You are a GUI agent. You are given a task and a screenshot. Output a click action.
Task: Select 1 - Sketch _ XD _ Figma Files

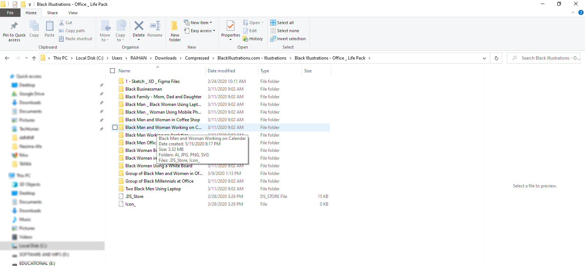[x=152, y=81]
